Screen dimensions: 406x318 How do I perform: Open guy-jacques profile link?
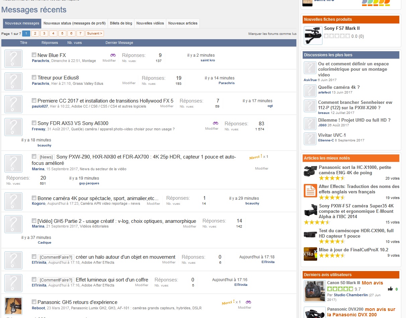coord(89,183)
